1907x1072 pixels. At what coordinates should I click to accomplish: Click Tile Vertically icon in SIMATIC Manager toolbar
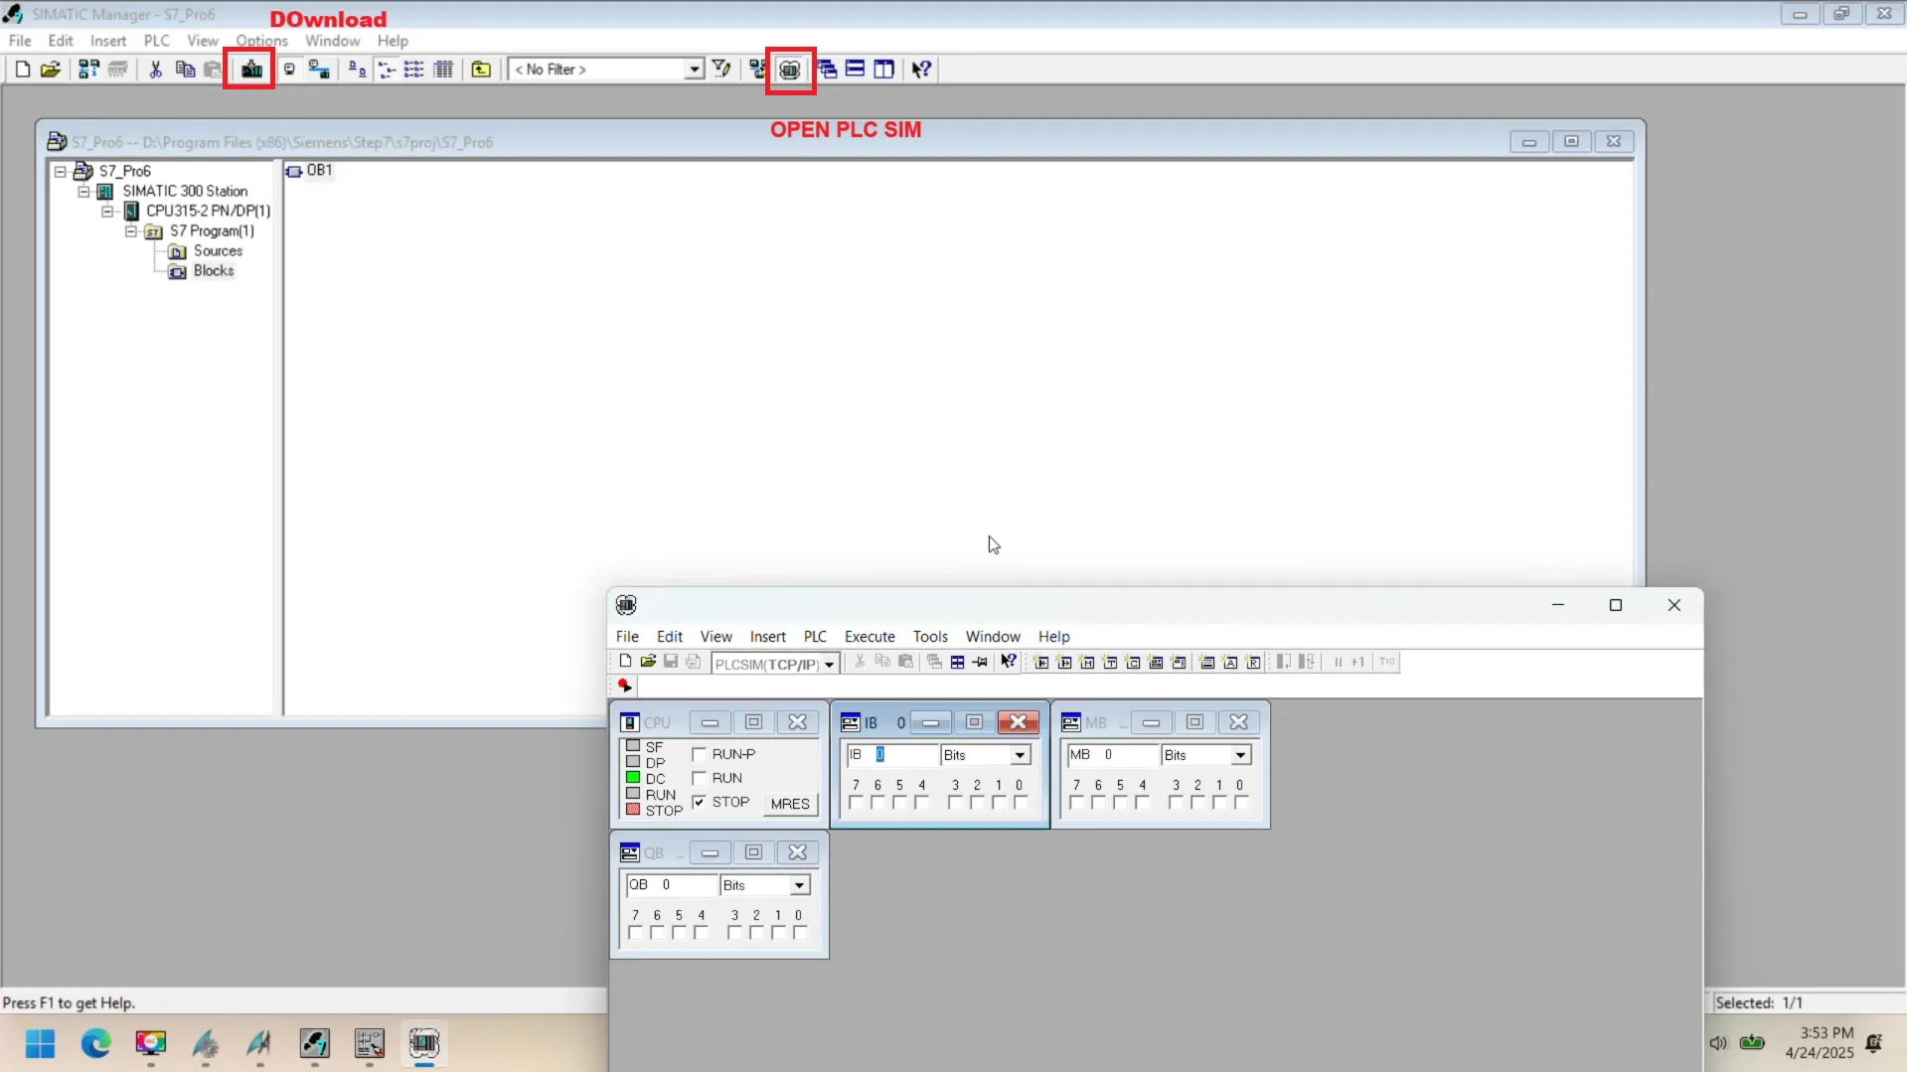[883, 69]
